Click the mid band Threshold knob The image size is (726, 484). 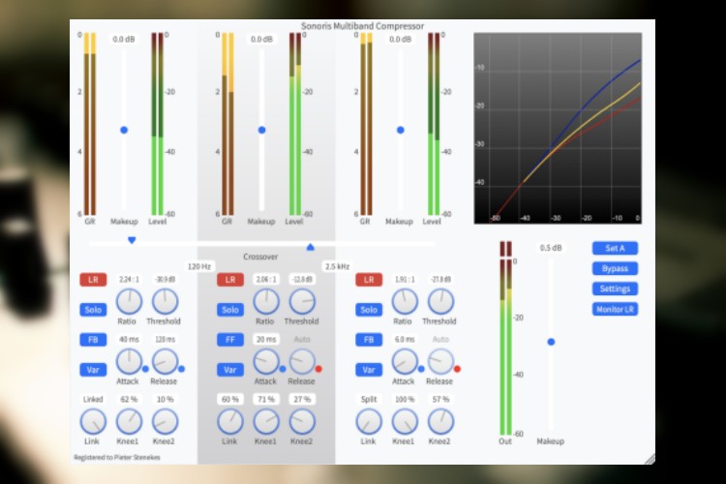click(302, 301)
